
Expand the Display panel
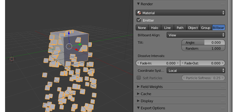click(138, 101)
